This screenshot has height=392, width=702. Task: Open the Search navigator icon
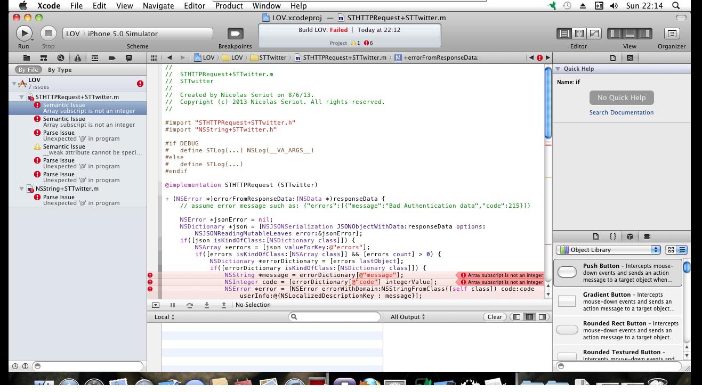tap(60, 58)
